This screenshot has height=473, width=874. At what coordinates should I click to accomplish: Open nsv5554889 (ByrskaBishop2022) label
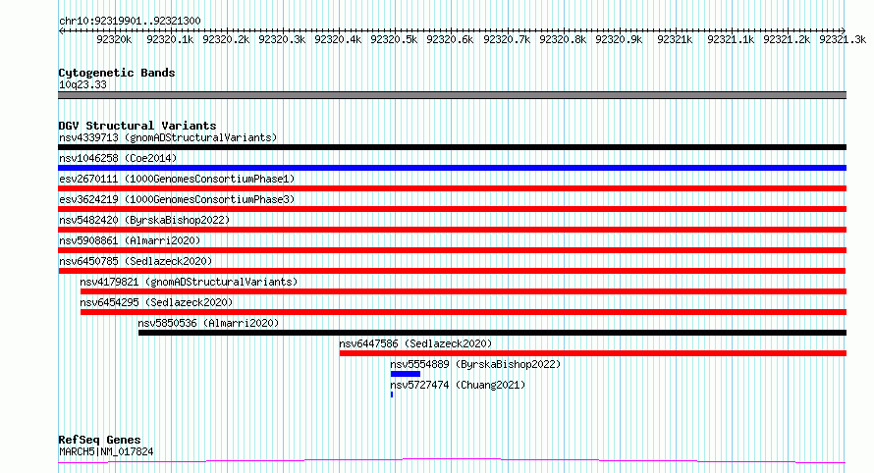pos(475,364)
